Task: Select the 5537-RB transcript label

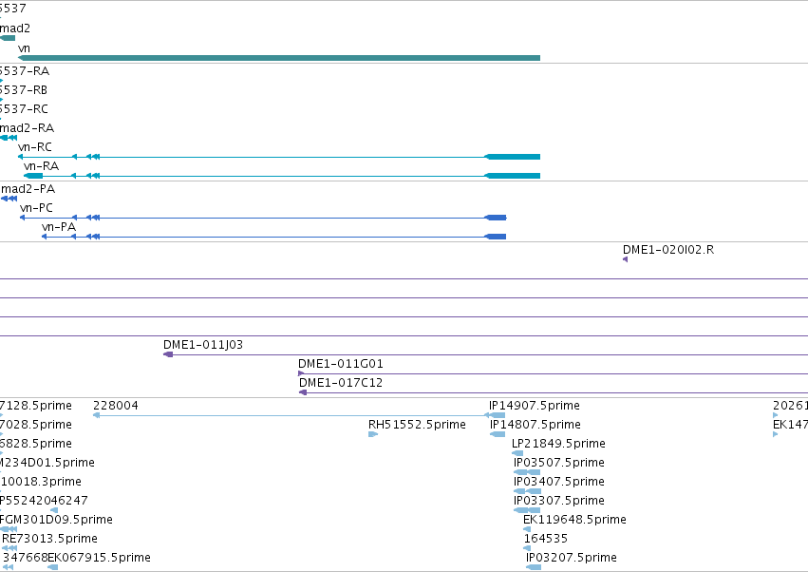Action: (24, 90)
